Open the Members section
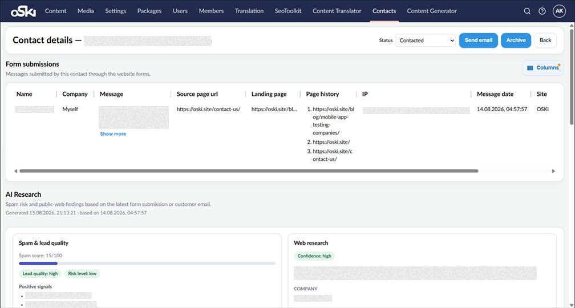The width and height of the screenshot is (575, 308). tap(211, 11)
